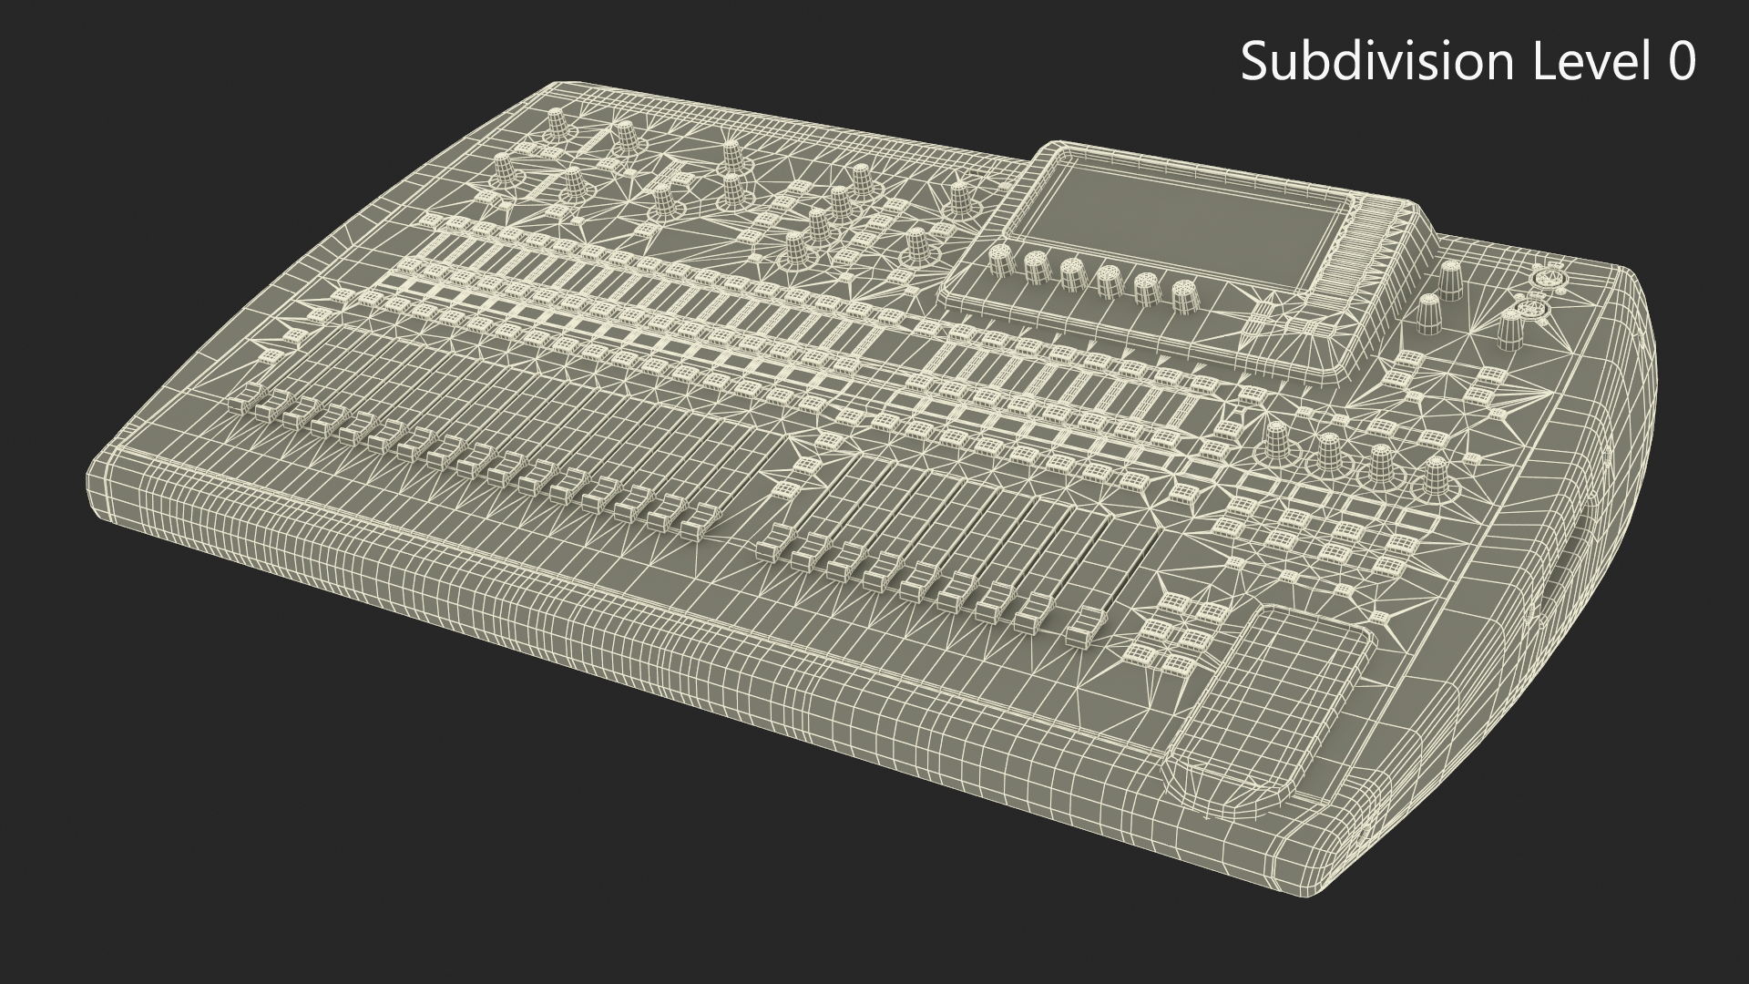Click the 'Subdivision Level 0' text label
Viewport: 1749px width, 984px height.
[x=1468, y=62]
